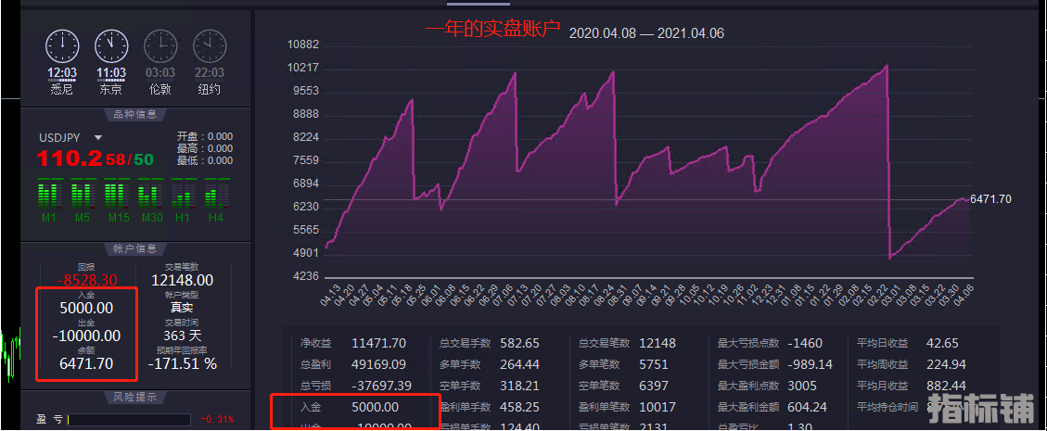Click the 平均月收益 882.44 statistic
The height and width of the screenshot is (431, 1047).
[x=912, y=386]
